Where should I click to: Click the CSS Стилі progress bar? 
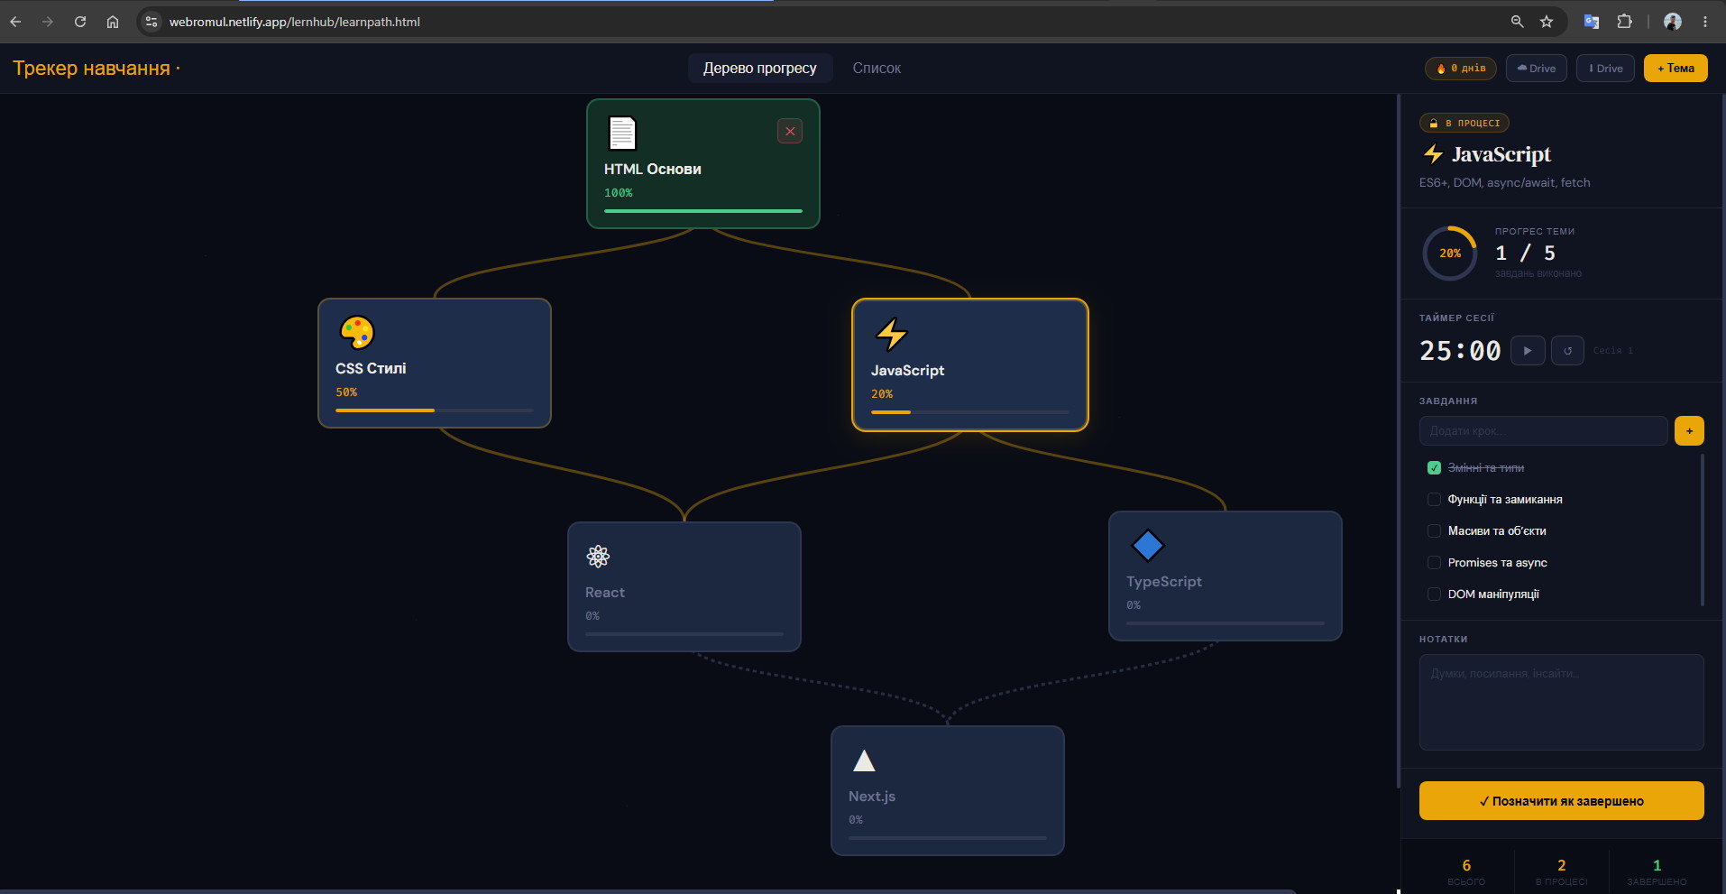click(435, 410)
